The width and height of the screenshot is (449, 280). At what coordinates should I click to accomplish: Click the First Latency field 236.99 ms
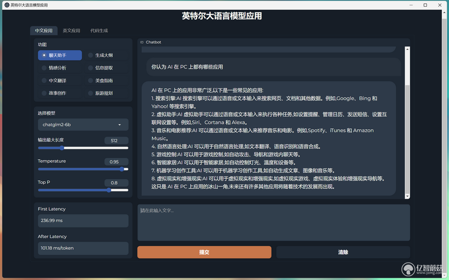click(x=83, y=220)
